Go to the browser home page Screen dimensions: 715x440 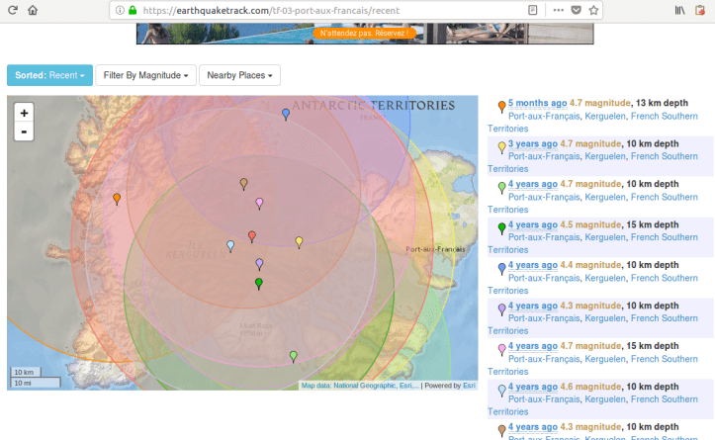point(33,10)
